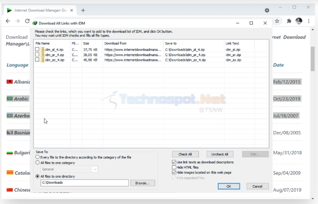Image resolution: width=318 pixels, height=204 pixels.
Task: Click the Check All button
Action: [185, 154]
